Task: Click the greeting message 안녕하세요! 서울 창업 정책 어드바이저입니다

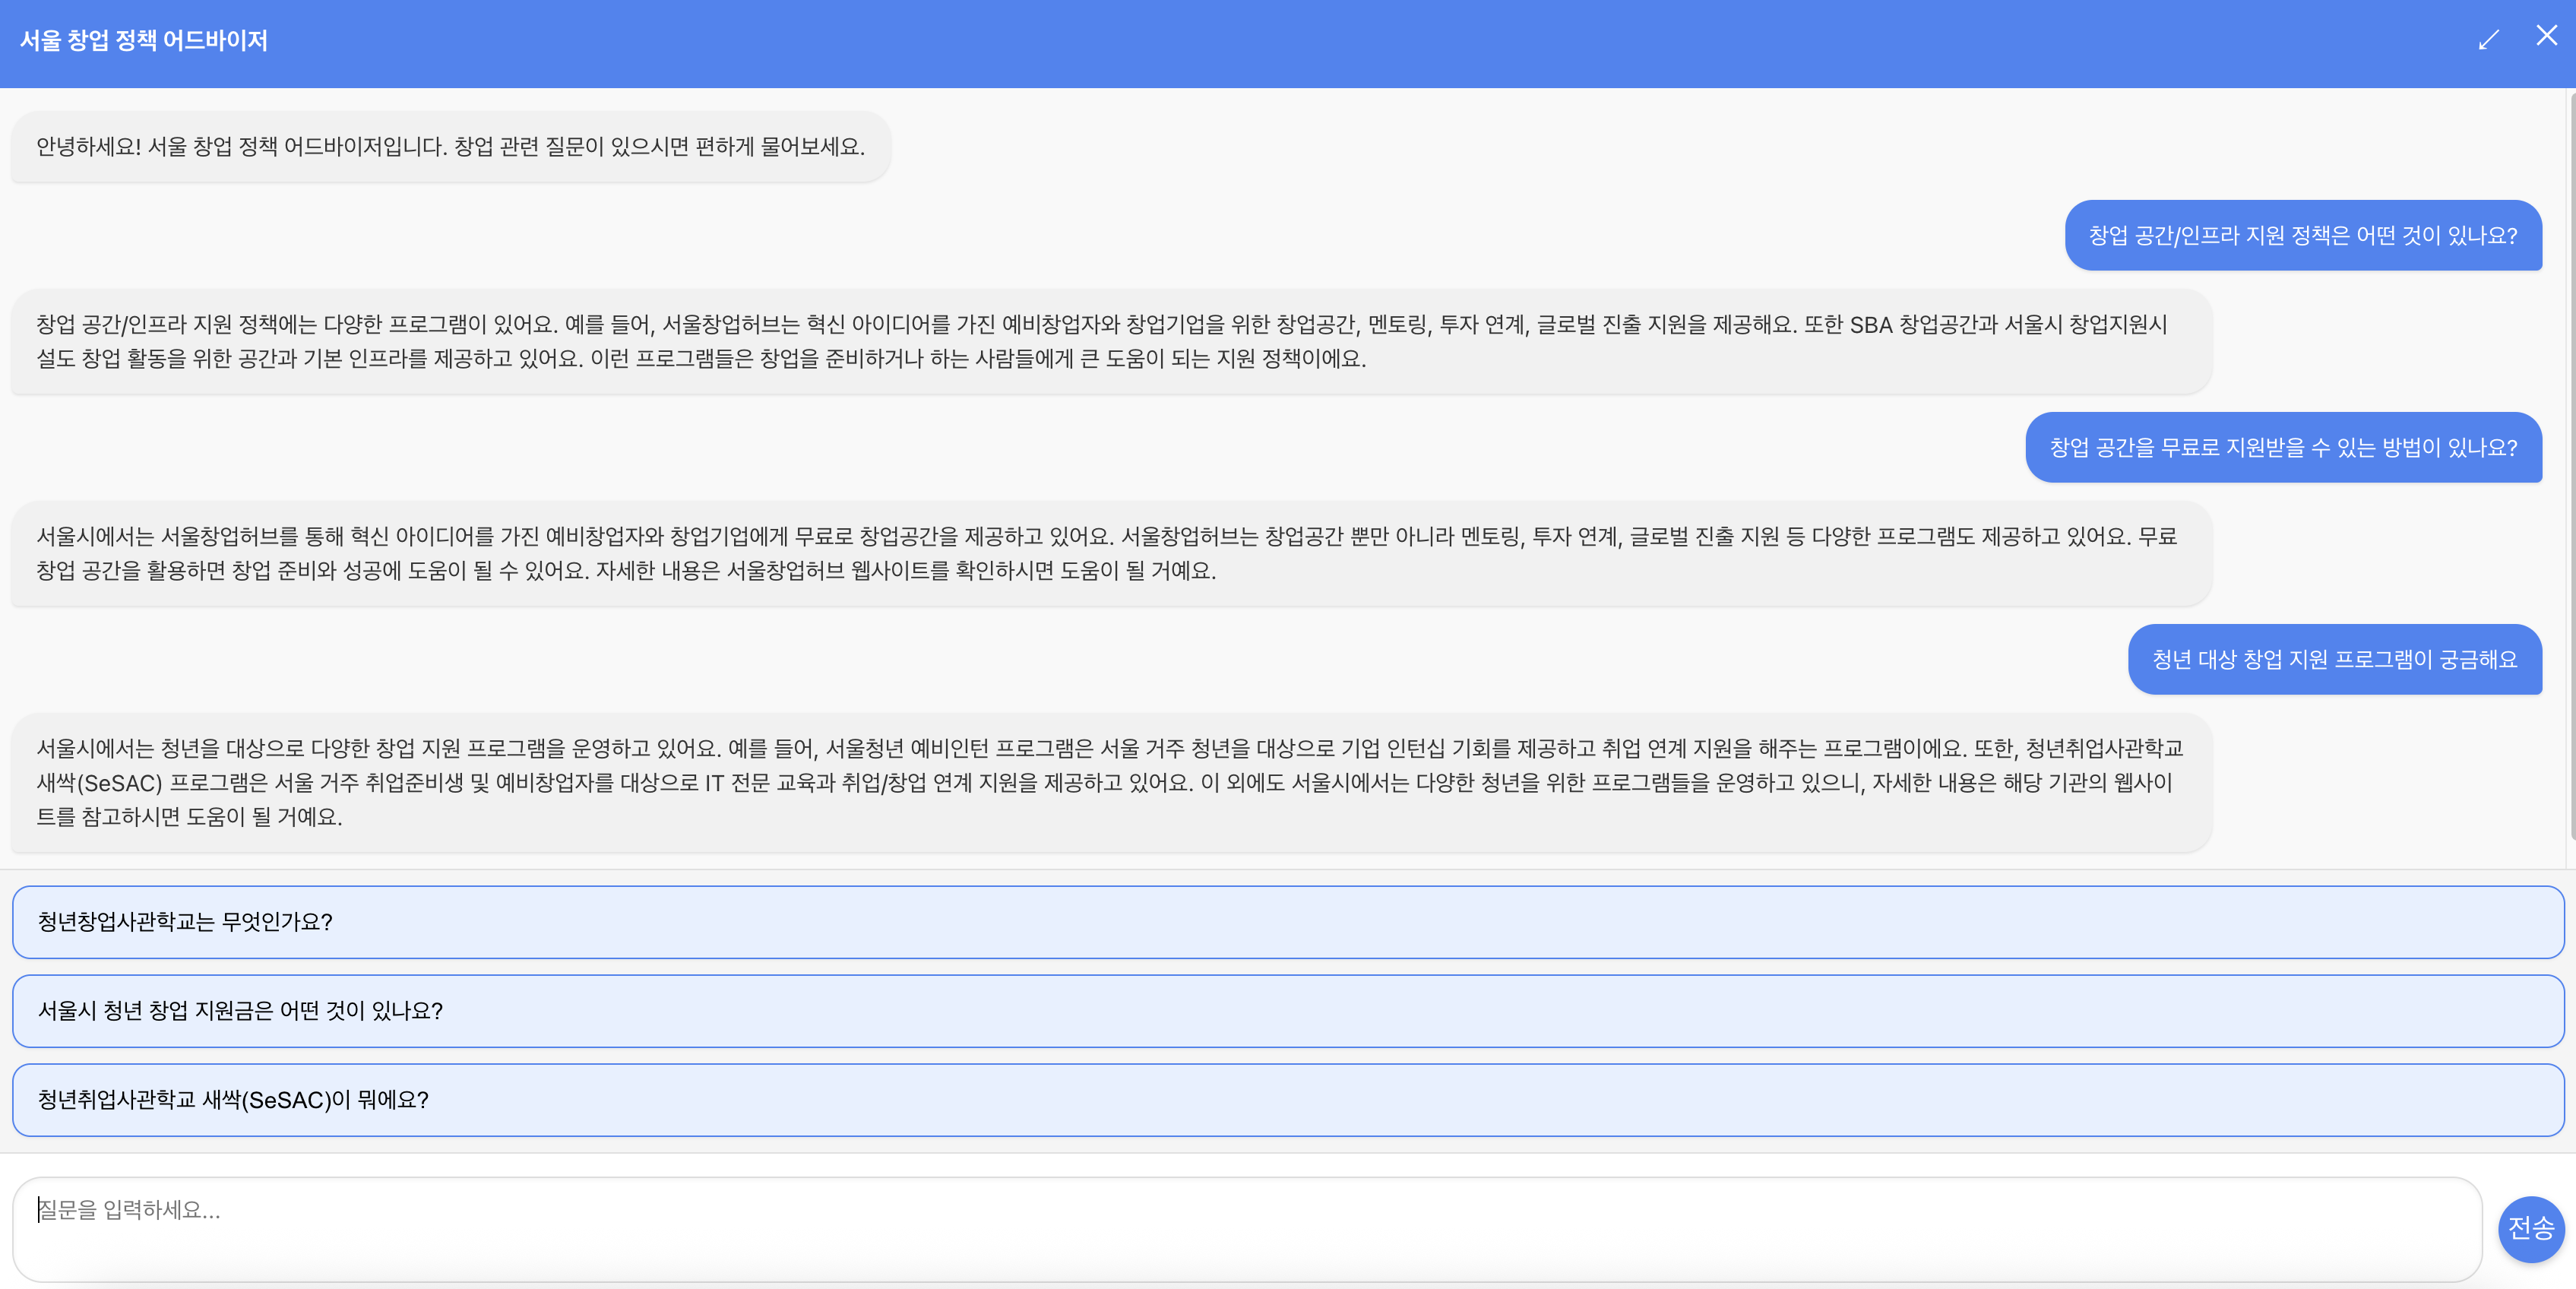Action: pyautogui.click(x=451, y=146)
